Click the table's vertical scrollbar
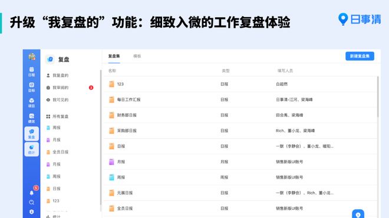This screenshot has height=218, width=389. click(x=378, y=96)
